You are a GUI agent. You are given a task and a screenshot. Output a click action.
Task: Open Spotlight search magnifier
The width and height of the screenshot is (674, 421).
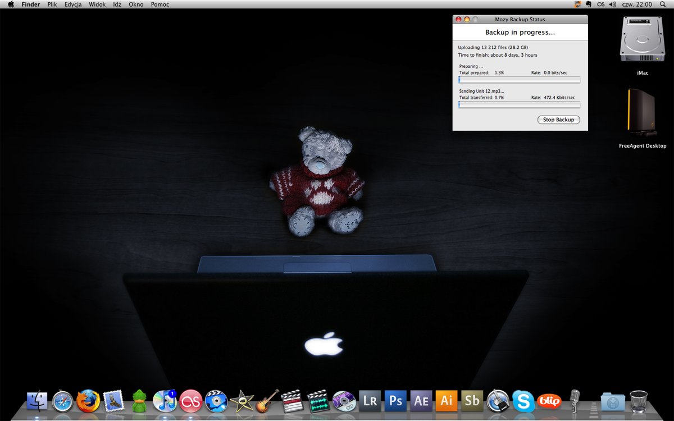coord(663,4)
